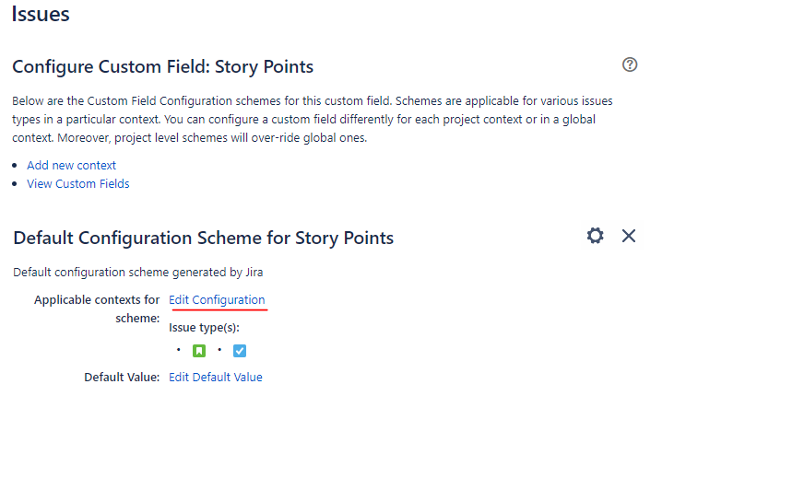This screenshot has height=489, width=804.
Task: Click the Issues page heading
Action: point(41,14)
